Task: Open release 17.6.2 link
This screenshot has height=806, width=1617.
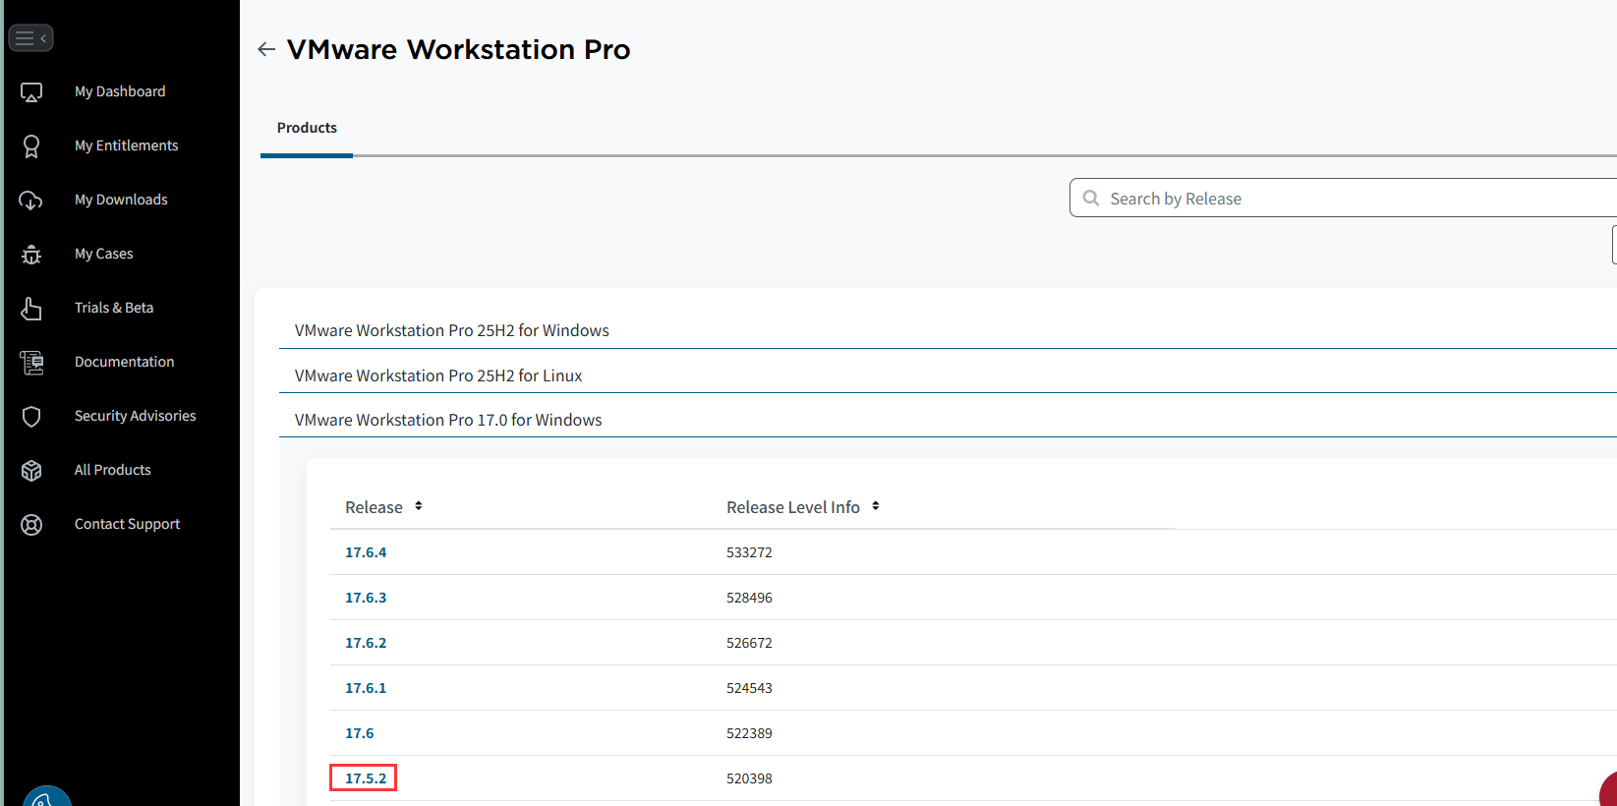Action: (366, 643)
